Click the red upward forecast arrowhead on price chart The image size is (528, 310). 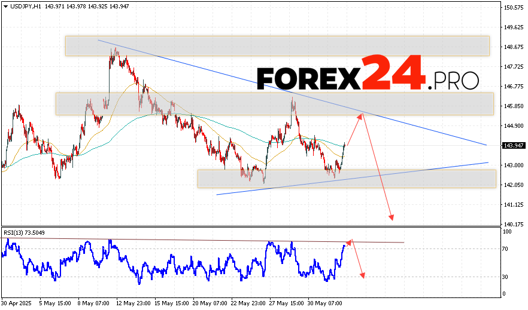[x=361, y=115]
